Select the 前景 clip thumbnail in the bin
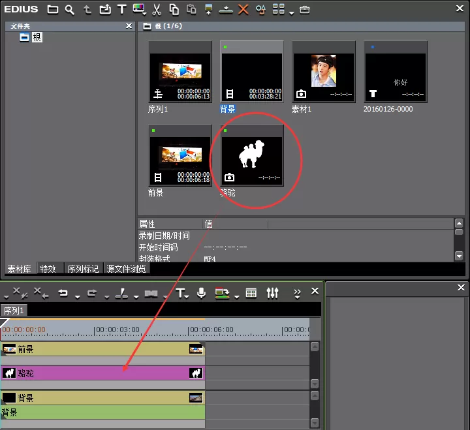The image size is (470, 430). pos(180,155)
